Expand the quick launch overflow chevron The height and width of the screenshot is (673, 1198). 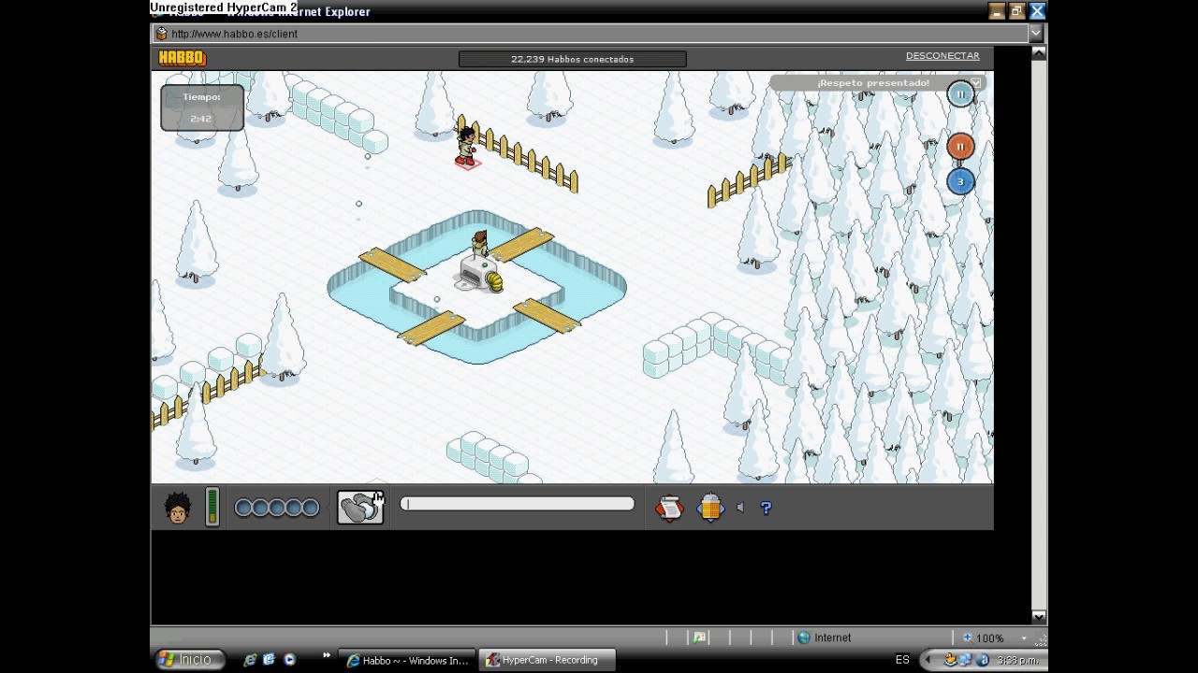(326, 655)
